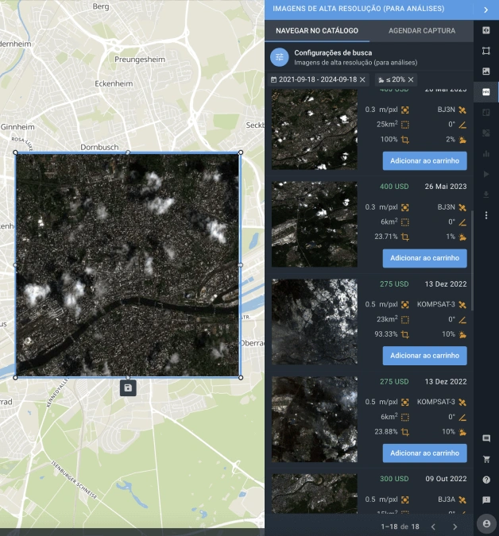The image size is (499, 536).
Task: Click the 300 USD price label
Action: click(394, 479)
